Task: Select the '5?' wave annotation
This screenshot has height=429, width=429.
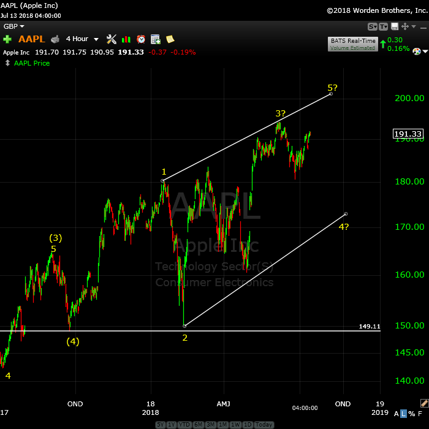Action: coord(333,88)
